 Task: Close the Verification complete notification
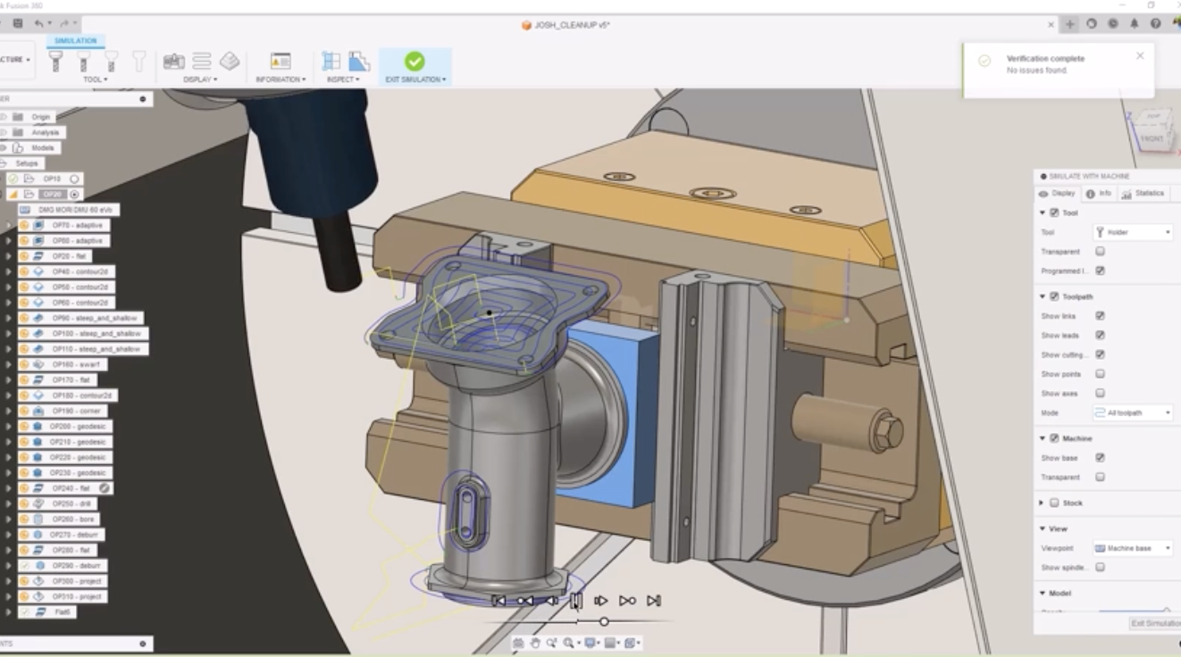click(x=1140, y=55)
